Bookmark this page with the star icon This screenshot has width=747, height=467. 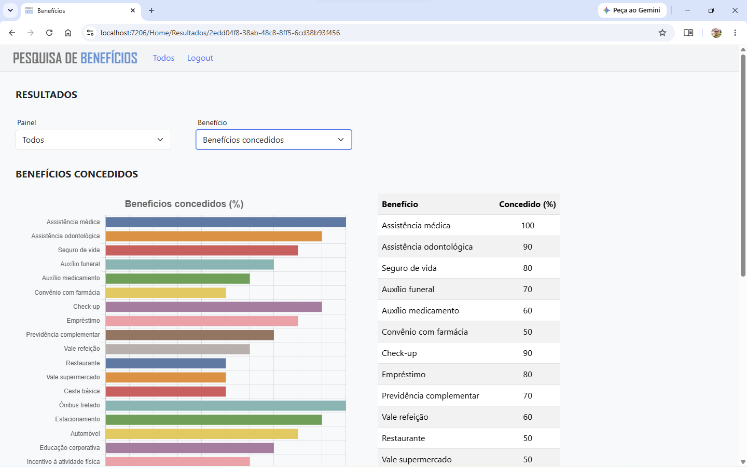[x=662, y=33]
